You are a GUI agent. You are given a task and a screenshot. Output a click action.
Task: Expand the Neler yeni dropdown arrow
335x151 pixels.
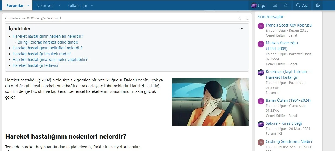click(59, 5)
